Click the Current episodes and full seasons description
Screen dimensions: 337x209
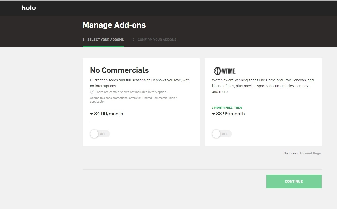140,83
